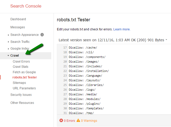Open Security Issues
Viewport: 171px width, 127px height.
21,95
